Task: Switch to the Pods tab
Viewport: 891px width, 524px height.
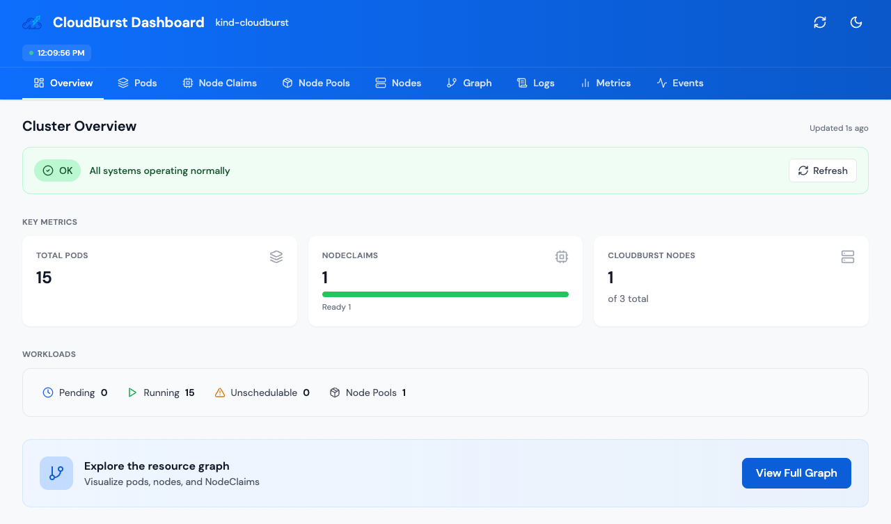Action: tap(138, 83)
